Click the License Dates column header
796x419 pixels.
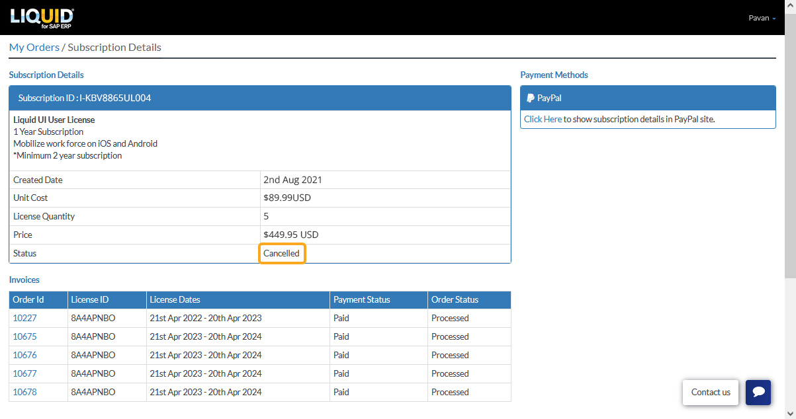[x=238, y=299]
